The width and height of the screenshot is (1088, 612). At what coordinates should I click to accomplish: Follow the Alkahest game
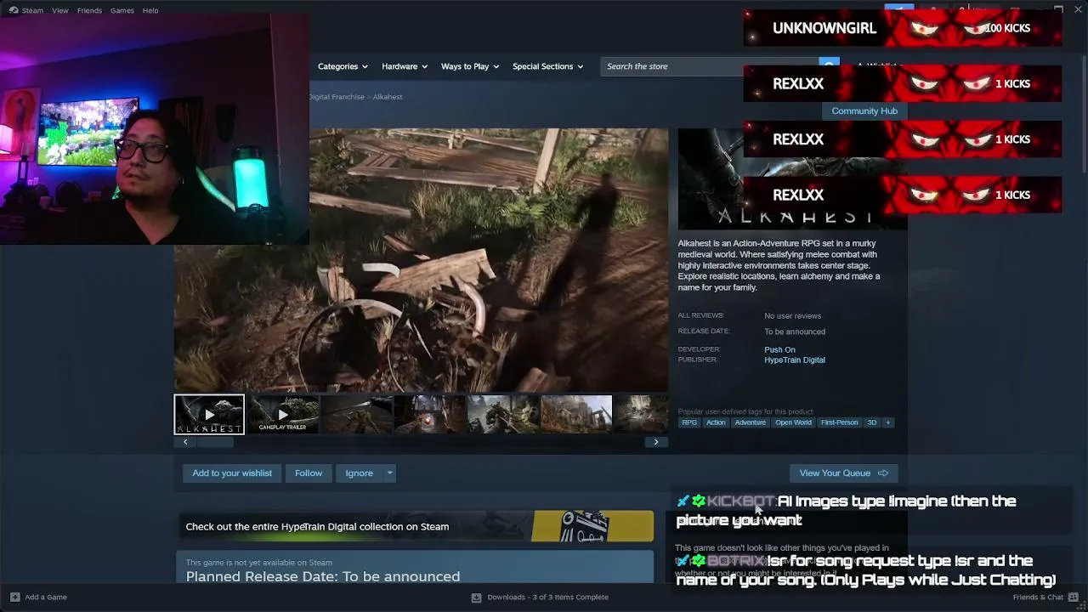pyautogui.click(x=309, y=473)
